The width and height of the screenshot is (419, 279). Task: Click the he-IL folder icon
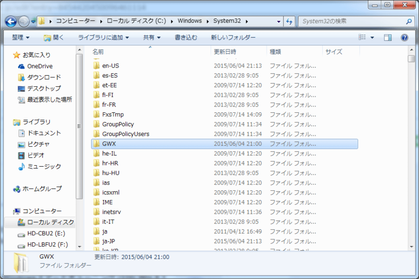(x=96, y=154)
